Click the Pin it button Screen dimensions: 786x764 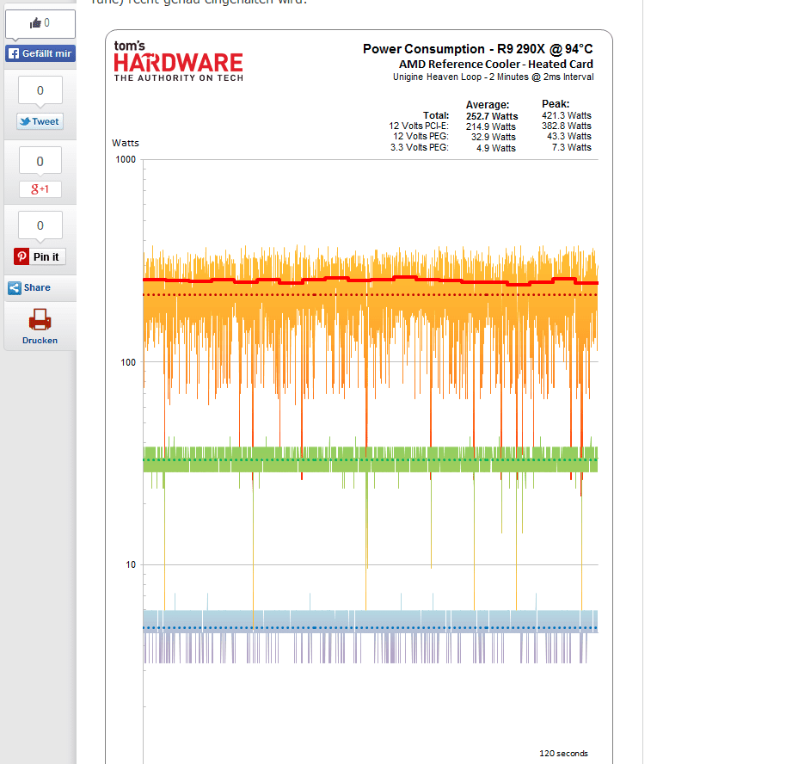(x=40, y=256)
